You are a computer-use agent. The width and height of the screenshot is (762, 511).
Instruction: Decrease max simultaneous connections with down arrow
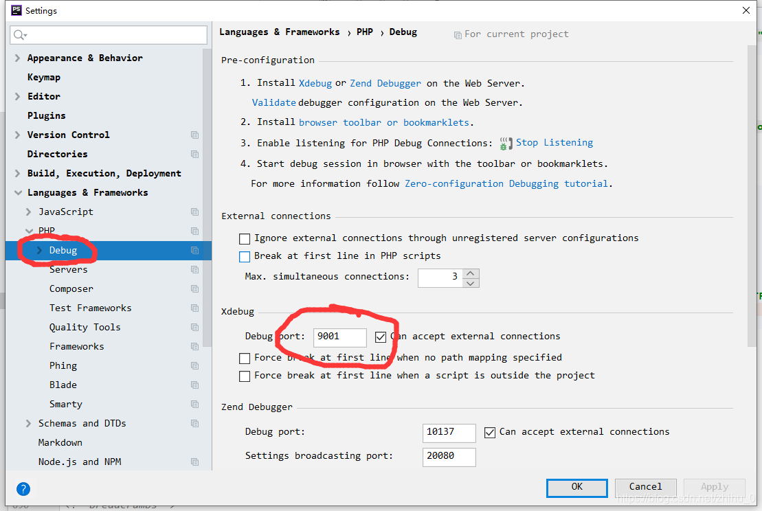(471, 283)
